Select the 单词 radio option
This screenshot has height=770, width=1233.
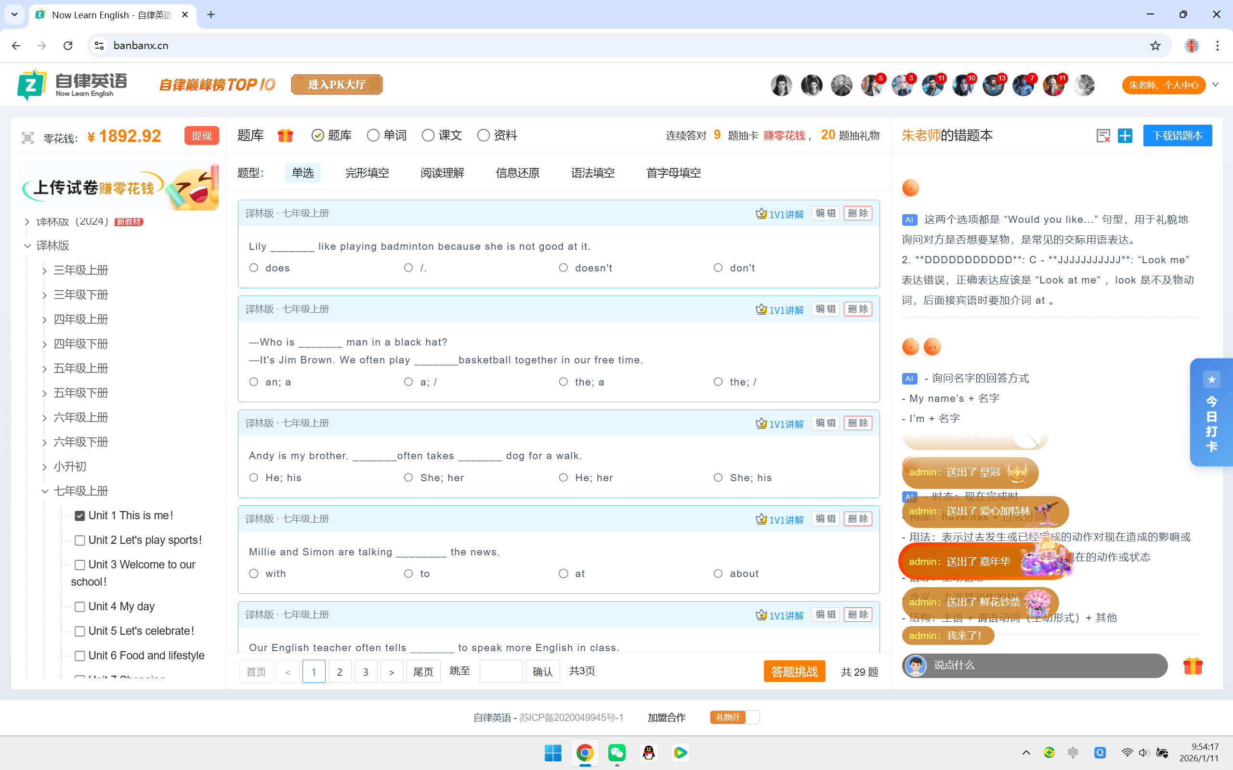[x=373, y=135]
